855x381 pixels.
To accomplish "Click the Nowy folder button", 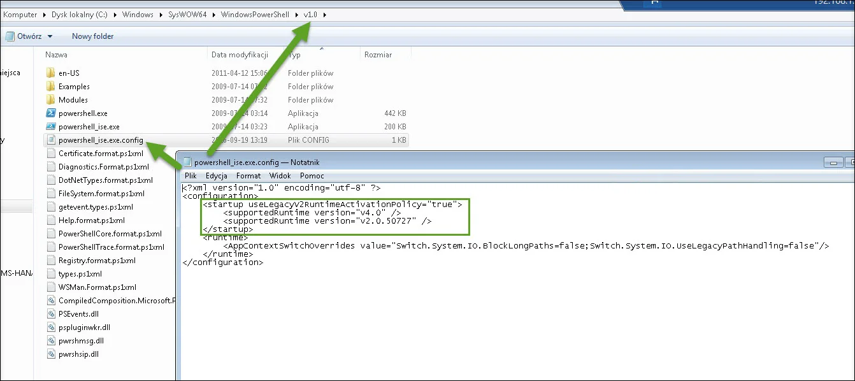I will click(92, 36).
